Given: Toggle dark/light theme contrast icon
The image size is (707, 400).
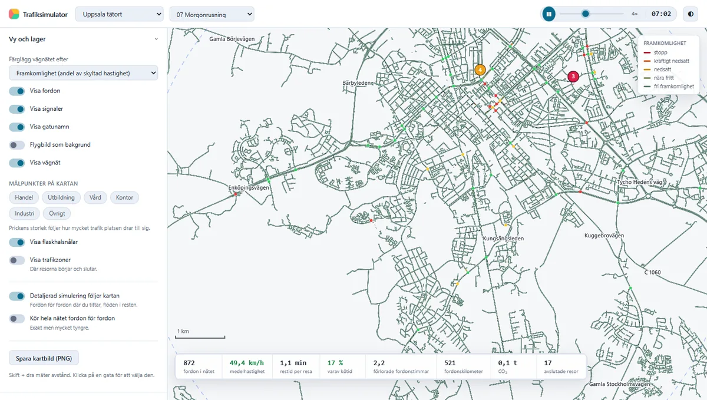Looking at the screenshot, I should pyautogui.click(x=690, y=14).
